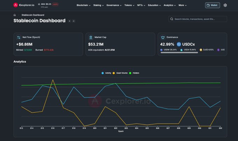Expand the More menu
This screenshot has width=238, height=141.
point(182,5)
